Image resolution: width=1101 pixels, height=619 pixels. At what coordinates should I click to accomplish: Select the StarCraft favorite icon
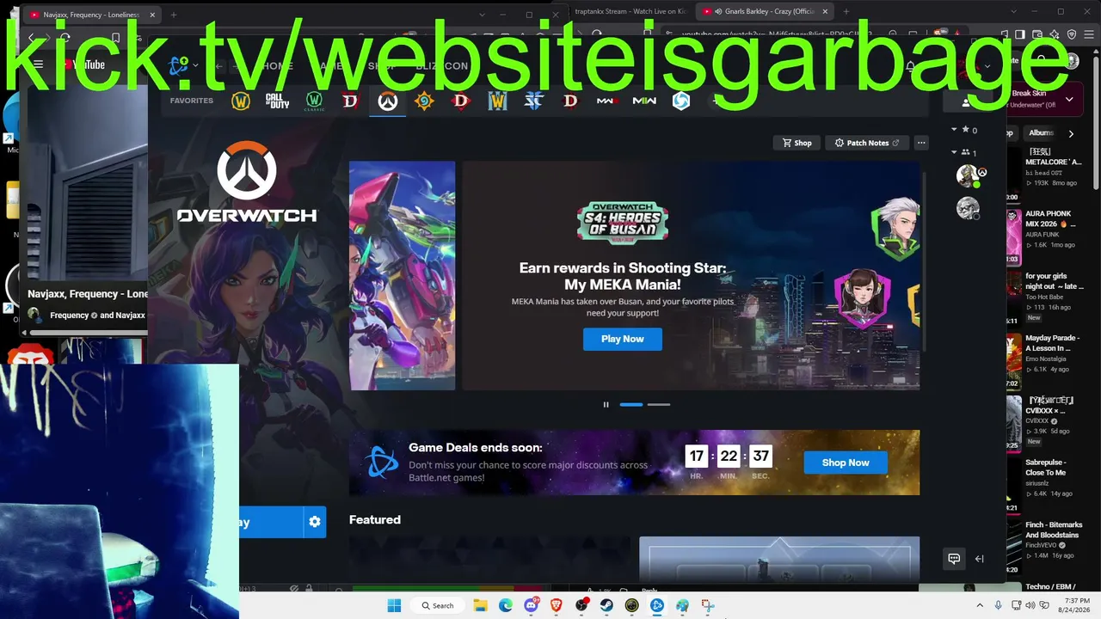(x=534, y=101)
